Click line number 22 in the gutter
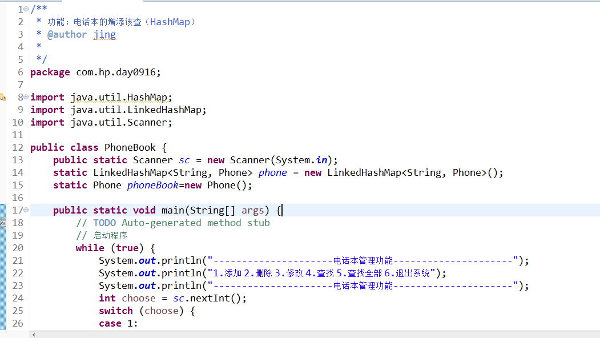This screenshot has height=338, width=600. pyautogui.click(x=18, y=273)
